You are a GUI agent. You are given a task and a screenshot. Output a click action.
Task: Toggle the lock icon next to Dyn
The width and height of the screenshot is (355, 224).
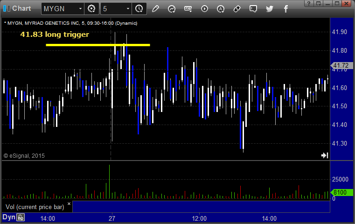21,217
